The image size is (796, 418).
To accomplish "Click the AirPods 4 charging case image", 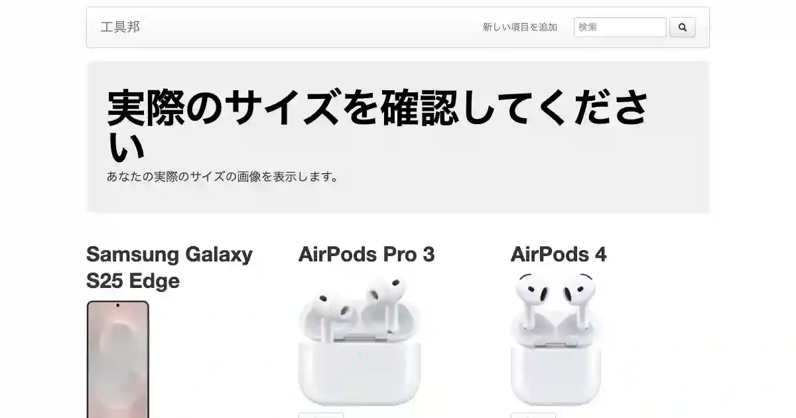I will click(x=556, y=340).
